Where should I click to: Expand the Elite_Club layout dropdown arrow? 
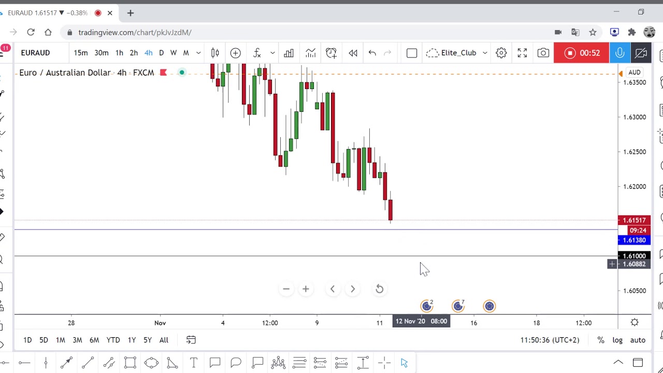(485, 53)
